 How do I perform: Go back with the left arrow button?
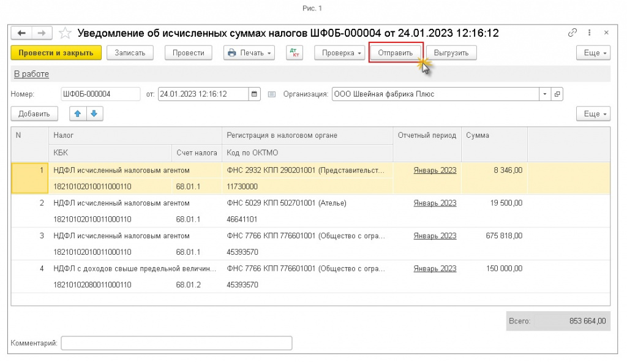point(21,33)
